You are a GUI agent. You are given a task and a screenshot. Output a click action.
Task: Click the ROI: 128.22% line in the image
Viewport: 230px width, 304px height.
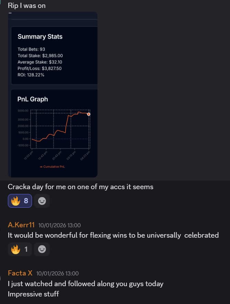click(31, 75)
